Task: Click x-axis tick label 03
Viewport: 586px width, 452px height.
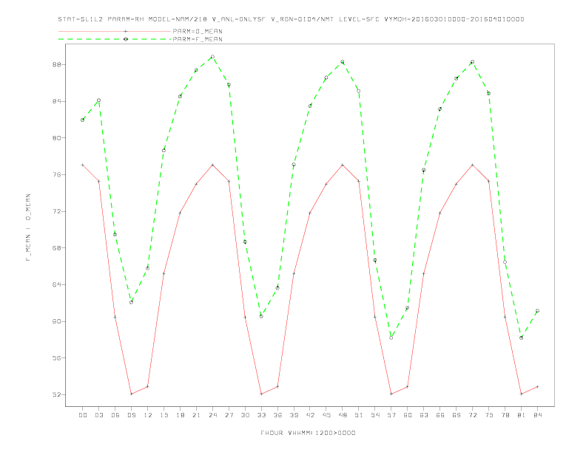Action: coord(98,415)
